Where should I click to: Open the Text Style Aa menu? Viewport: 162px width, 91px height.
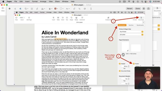pos(68,9)
